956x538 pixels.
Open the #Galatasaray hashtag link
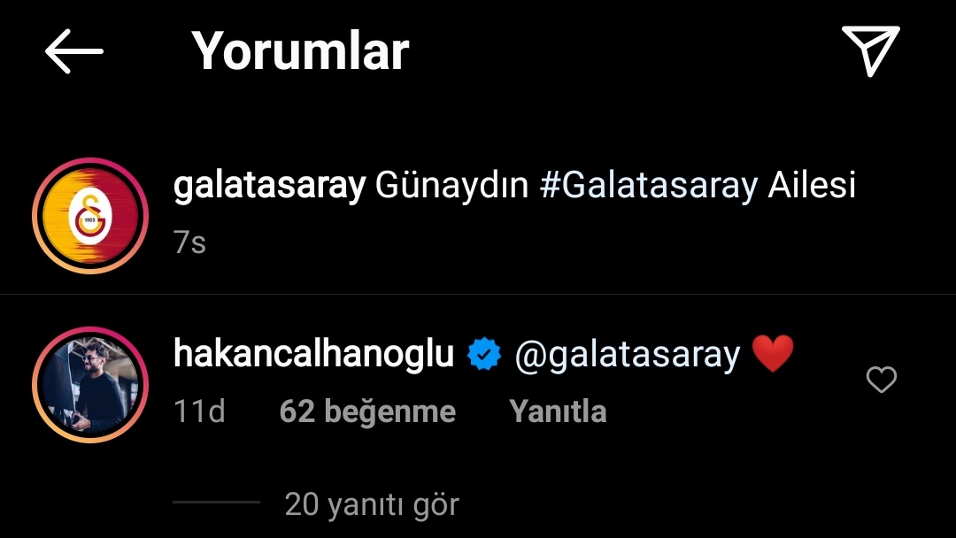[x=649, y=185]
